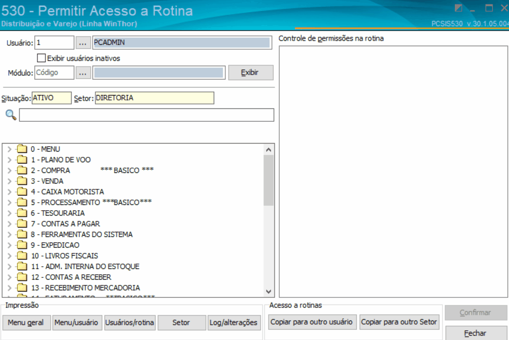The width and height of the screenshot is (509, 340).
Task: Click the folder icon for 1 - PLANO DE VOO
Action: click(22, 160)
